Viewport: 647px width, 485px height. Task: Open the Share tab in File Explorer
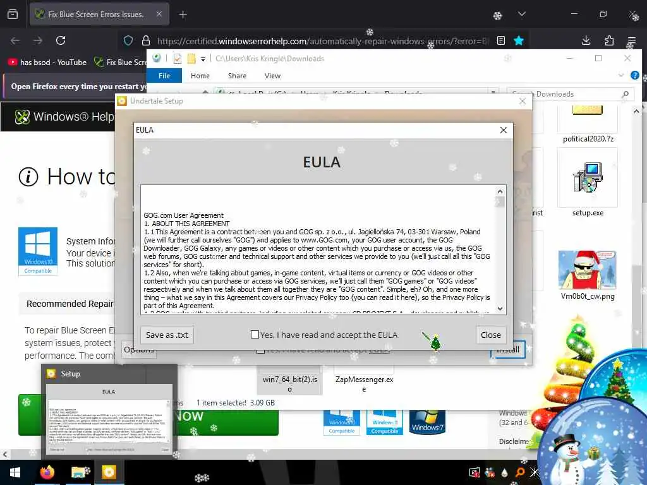pyautogui.click(x=238, y=76)
